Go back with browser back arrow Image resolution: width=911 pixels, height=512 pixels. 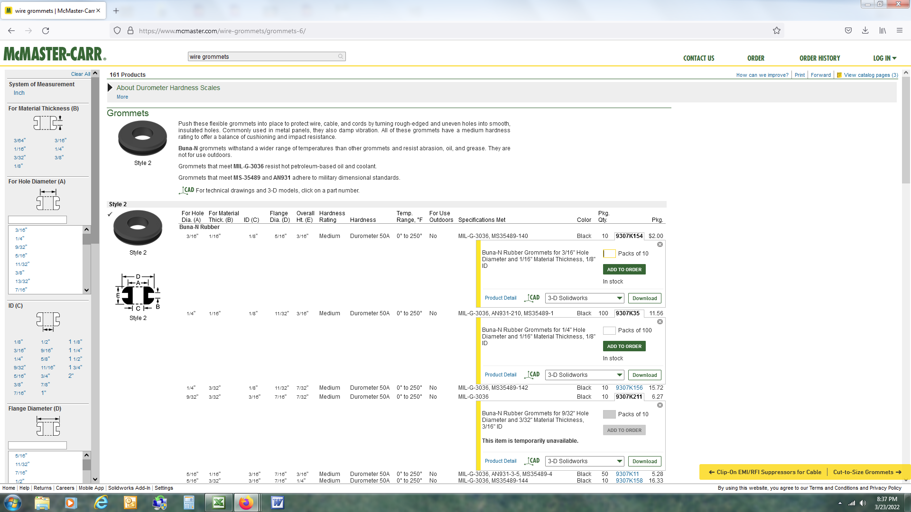[11, 31]
